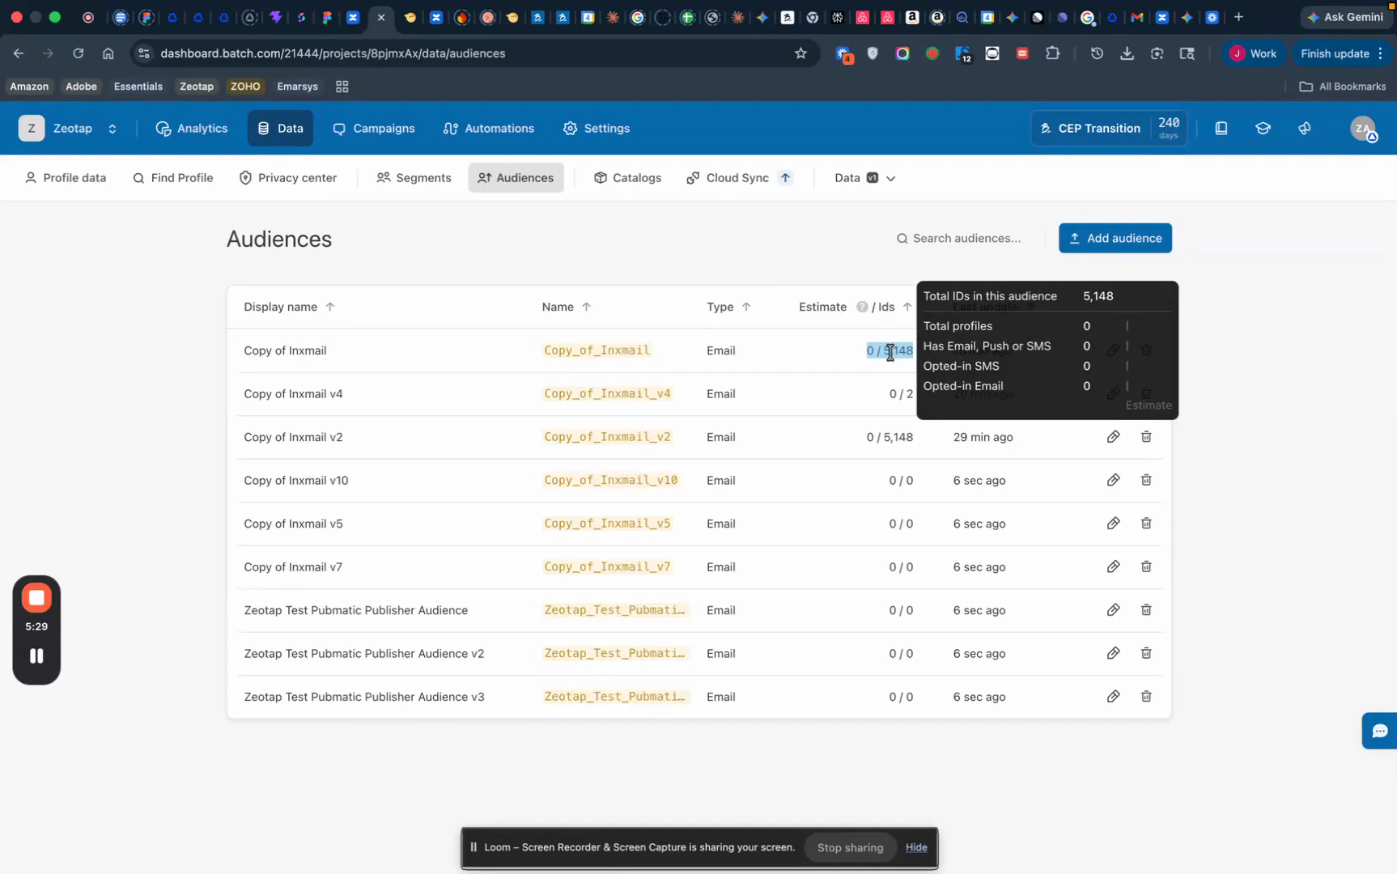Image resolution: width=1397 pixels, height=874 pixels.
Task: Edit the unversioned Zeotap Test Pubmatic Publisher Audience
Action: click(x=1114, y=610)
